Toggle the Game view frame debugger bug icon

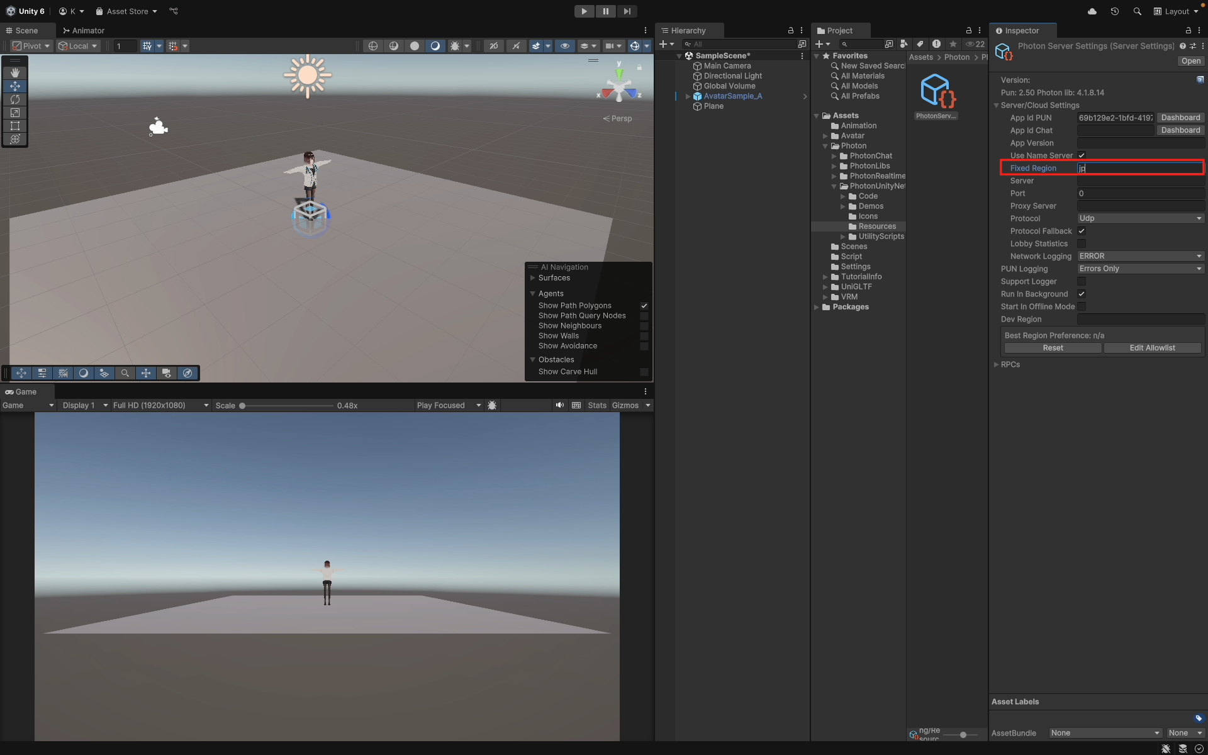[492, 405]
